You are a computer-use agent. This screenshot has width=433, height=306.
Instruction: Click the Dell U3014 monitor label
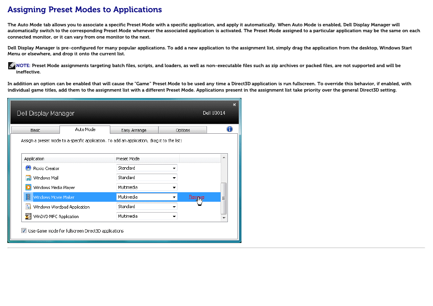coord(214,113)
